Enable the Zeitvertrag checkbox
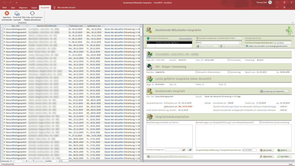 pyautogui.click(x=228, y=72)
